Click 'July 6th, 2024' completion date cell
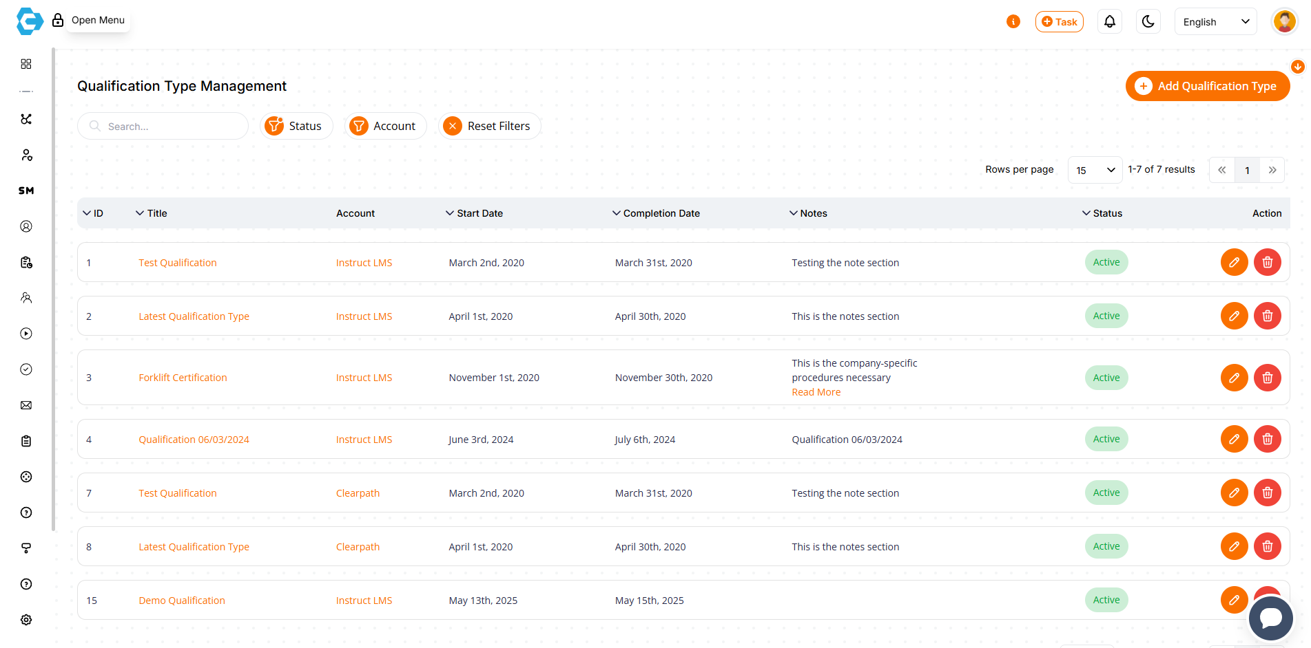Viewport: 1311px width, 648px height. tap(645, 440)
